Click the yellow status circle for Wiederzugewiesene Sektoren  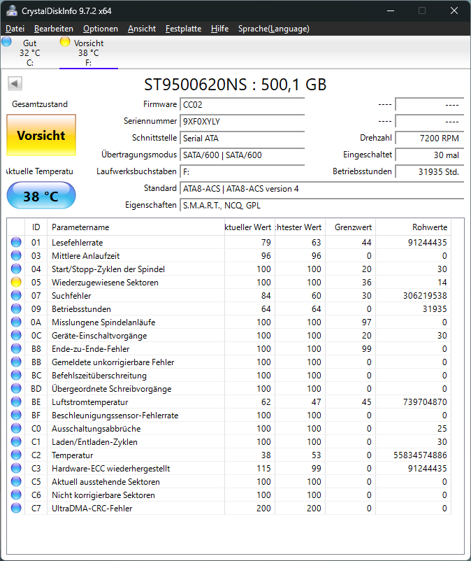point(16,283)
